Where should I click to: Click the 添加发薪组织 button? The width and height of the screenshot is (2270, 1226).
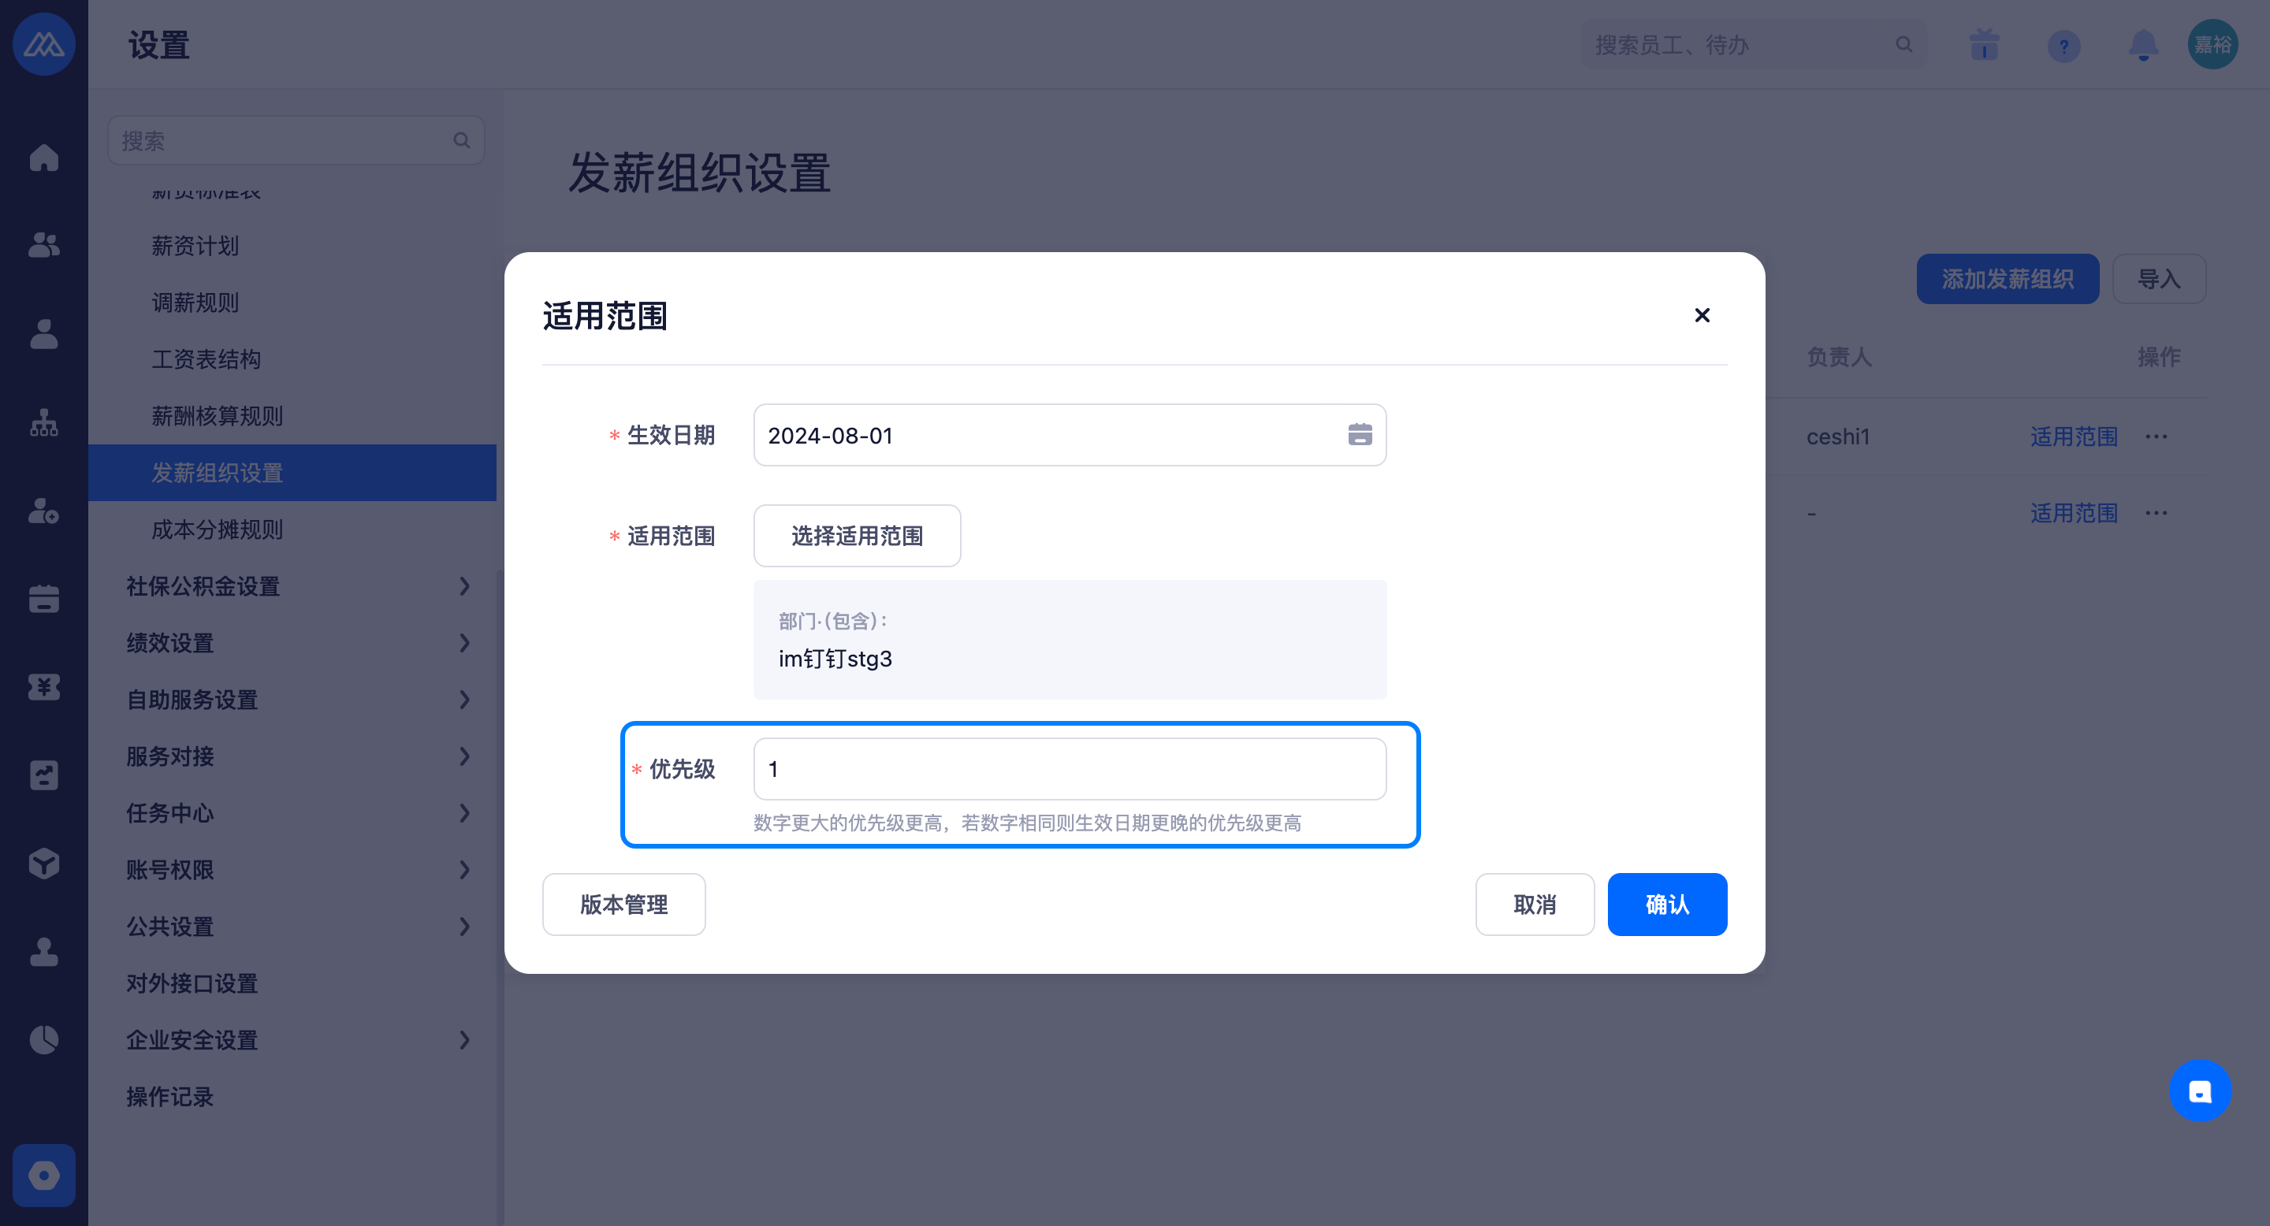2008,279
